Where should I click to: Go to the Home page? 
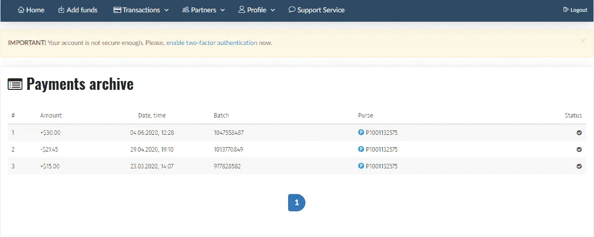point(31,10)
